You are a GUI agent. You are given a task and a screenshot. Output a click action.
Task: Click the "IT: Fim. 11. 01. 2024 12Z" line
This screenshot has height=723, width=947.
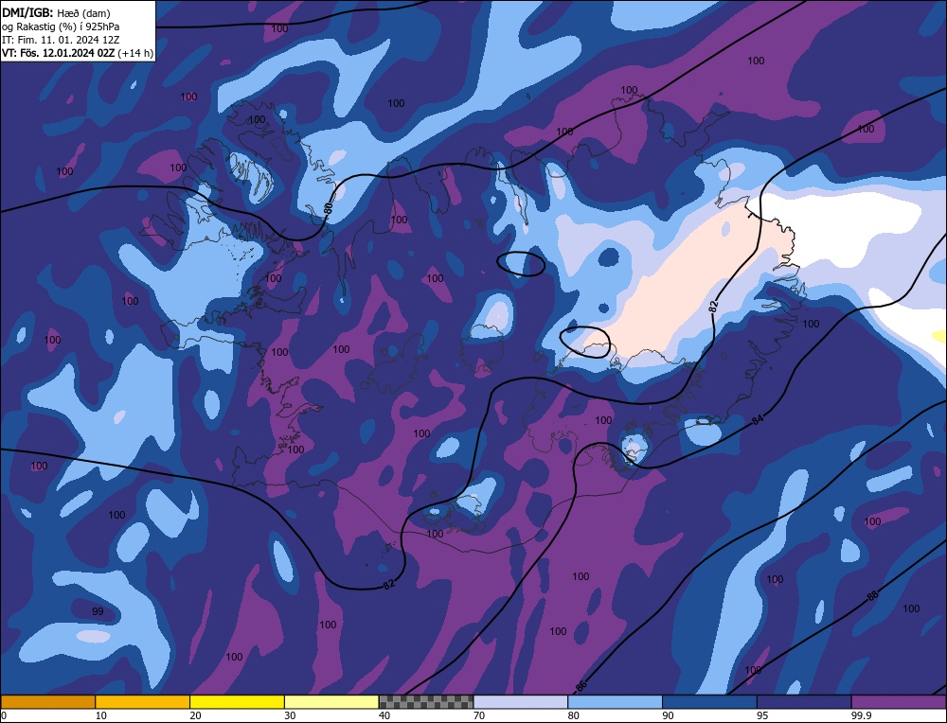(x=61, y=40)
